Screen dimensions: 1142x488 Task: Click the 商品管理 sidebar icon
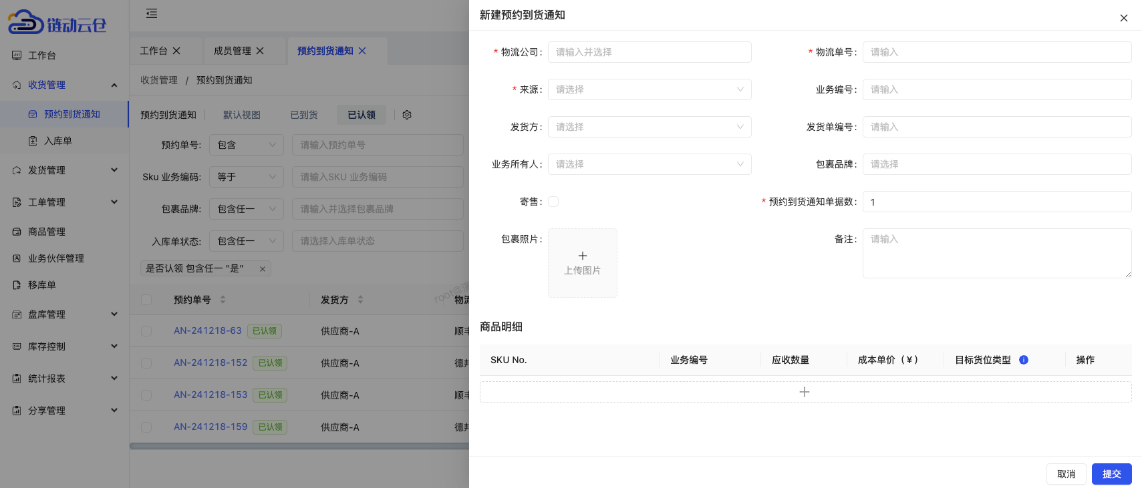point(17,232)
